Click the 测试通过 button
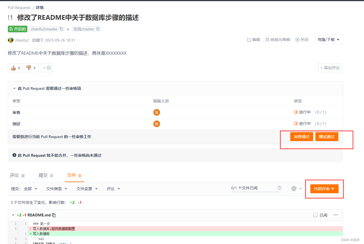 (x=327, y=137)
